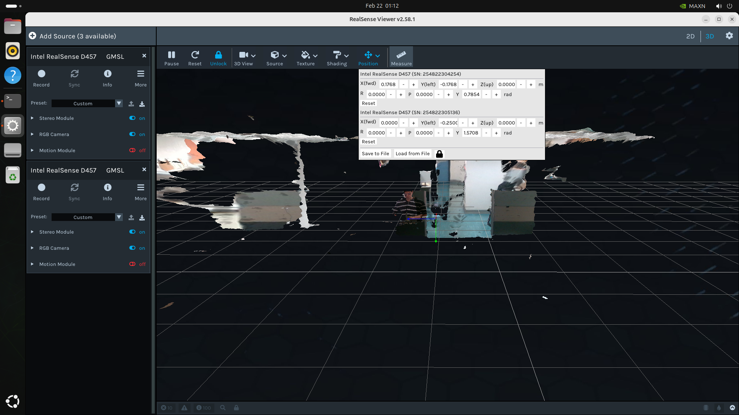Image resolution: width=739 pixels, height=415 pixels.
Task: Click upload preset icon for second camera
Action: 131,217
